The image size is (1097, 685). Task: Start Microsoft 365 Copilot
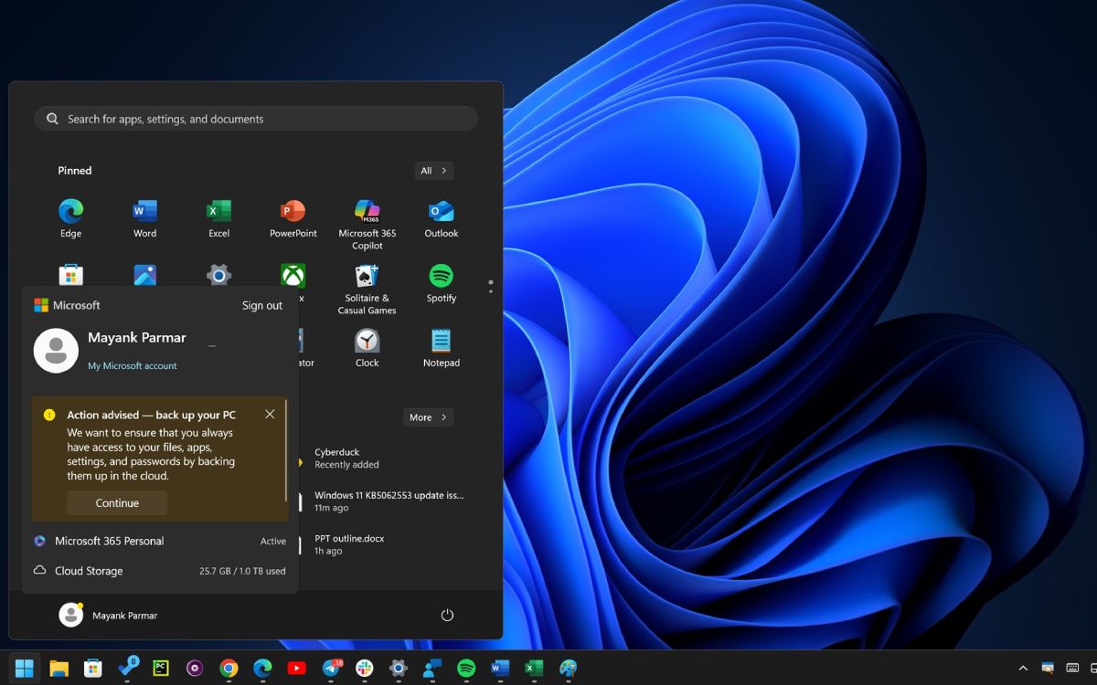click(367, 217)
